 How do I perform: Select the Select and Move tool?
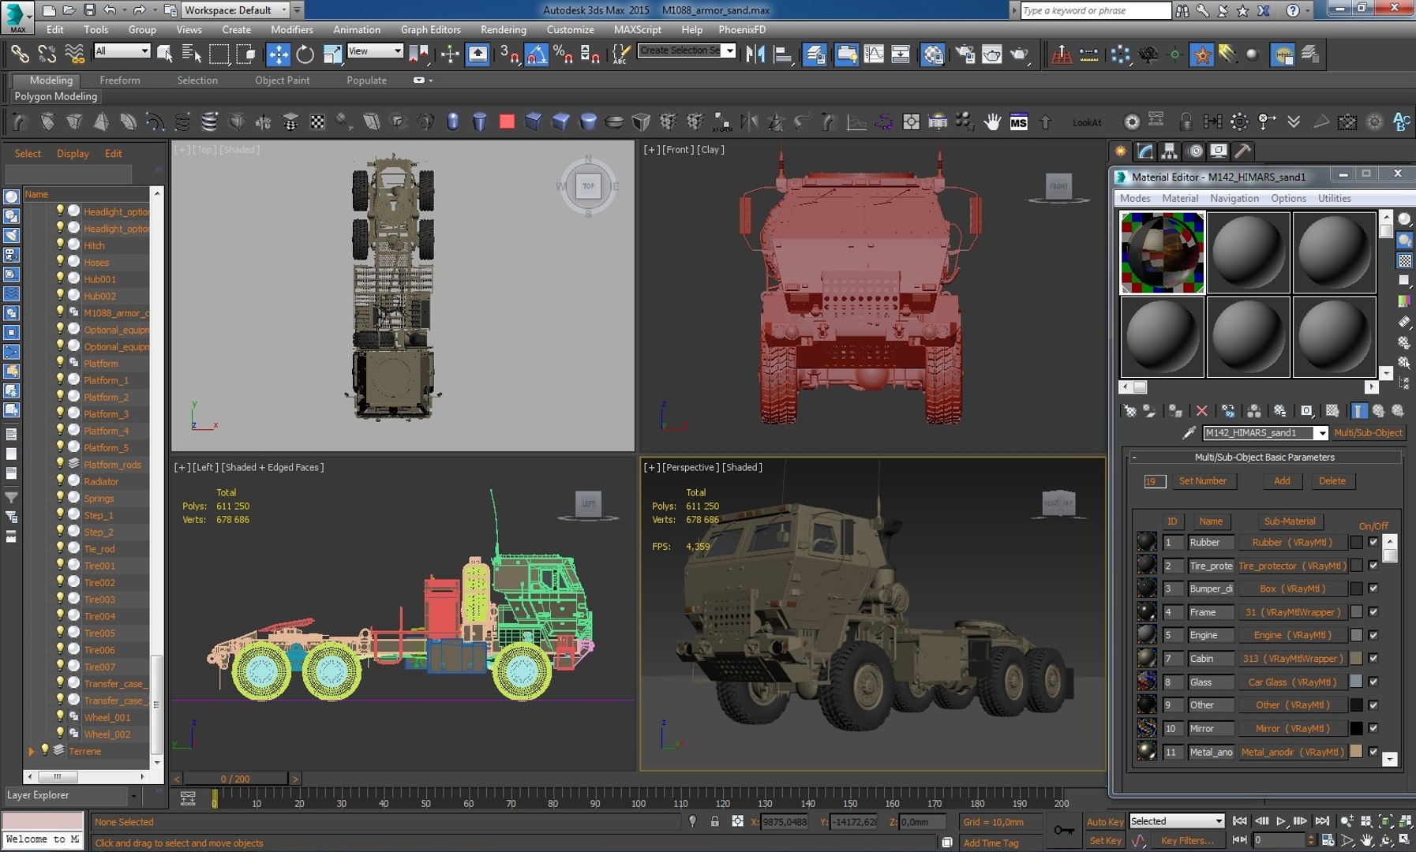coord(278,54)
